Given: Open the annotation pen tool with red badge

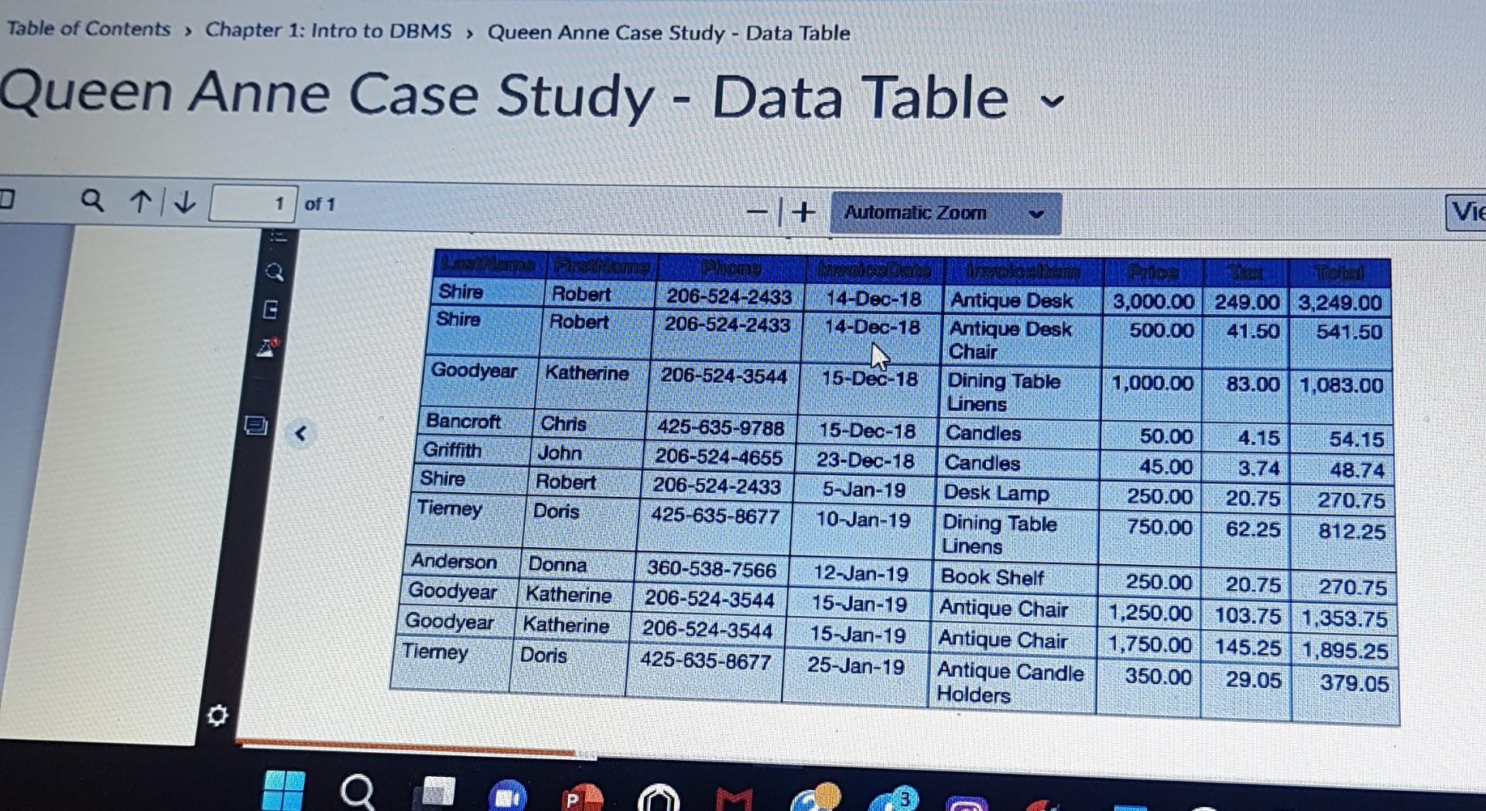Looking at the screenshot, I should pyautogui.click(x=268, y=347).
